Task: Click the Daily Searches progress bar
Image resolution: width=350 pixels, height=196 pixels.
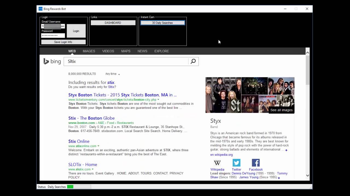Action: click(79, 187)
